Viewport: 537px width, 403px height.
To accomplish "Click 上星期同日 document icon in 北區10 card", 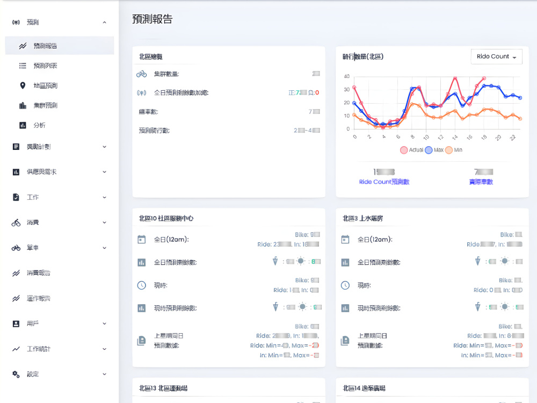I will (141, 341).
